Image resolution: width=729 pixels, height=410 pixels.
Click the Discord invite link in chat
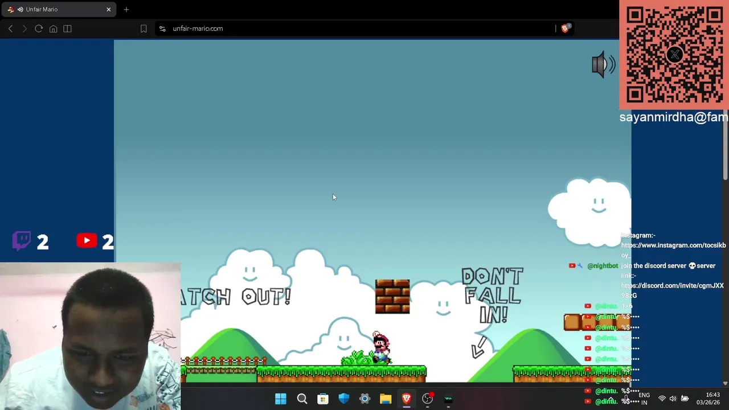tap(672, 290)
